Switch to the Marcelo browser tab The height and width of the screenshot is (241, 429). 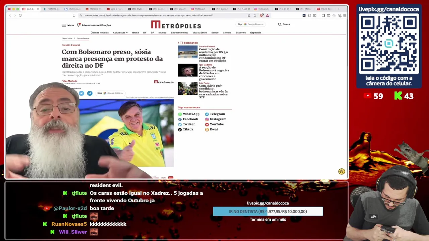pos(94,9)
